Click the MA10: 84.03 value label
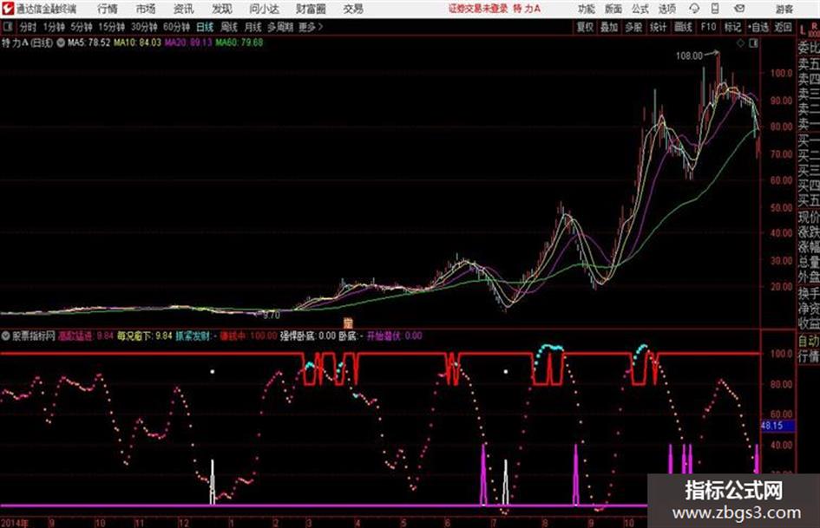 click(x=138, y=42)
